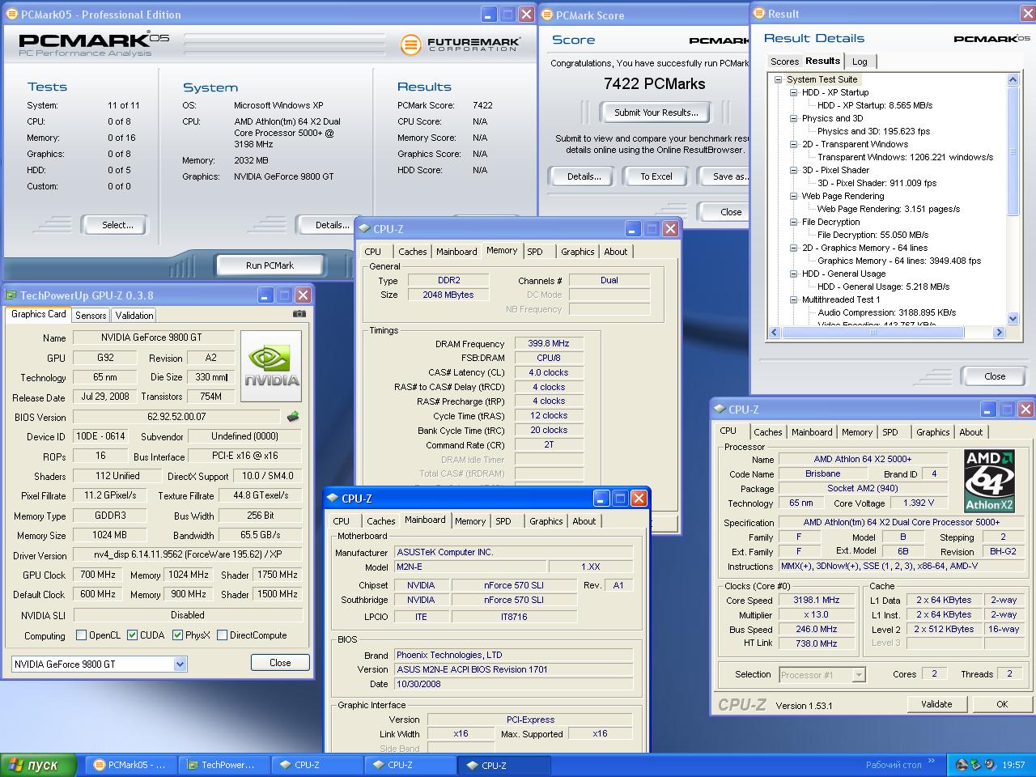Image resolution: width=1036 pixels, height=777 pixels.
Task: Click scroll-right arrow in Result tree
Action: pos(999,333)
